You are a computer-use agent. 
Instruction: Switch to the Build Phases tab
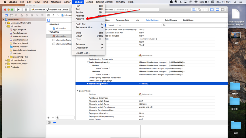(171, 20)
